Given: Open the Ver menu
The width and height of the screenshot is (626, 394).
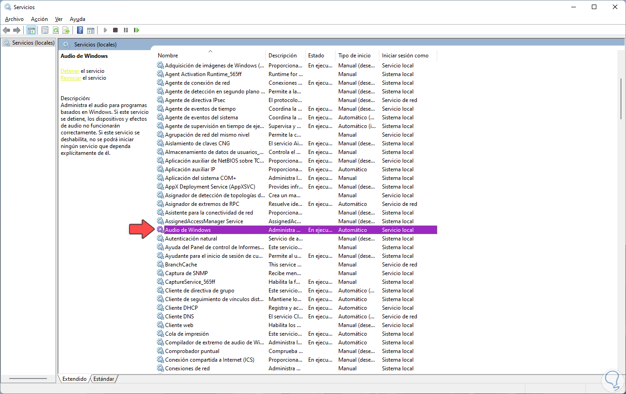Looking at the screenshot, I should pyautogui.click(x=59, y=19).
